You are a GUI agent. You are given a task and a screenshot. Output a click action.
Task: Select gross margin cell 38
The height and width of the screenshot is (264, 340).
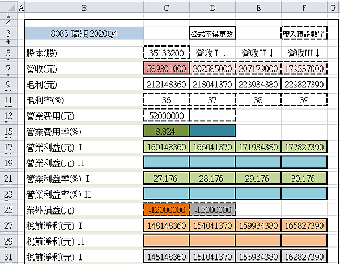(x=258, y=100)
